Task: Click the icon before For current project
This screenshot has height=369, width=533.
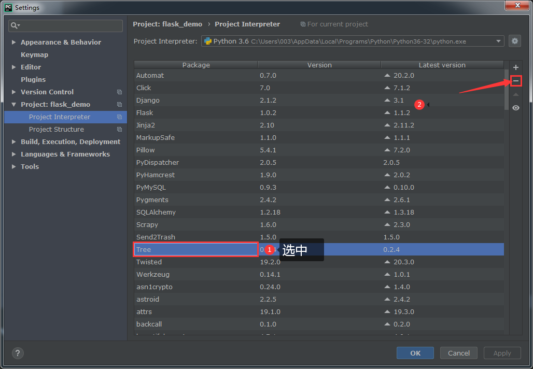Action: 303,24
